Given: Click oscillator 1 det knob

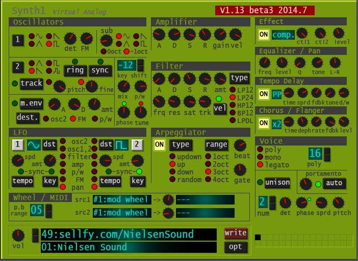Looking at the screenshot, I should (x=70, y=39).
